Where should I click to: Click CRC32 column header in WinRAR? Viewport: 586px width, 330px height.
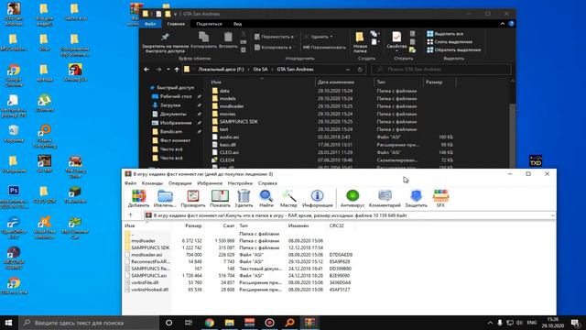click(336, 225)
